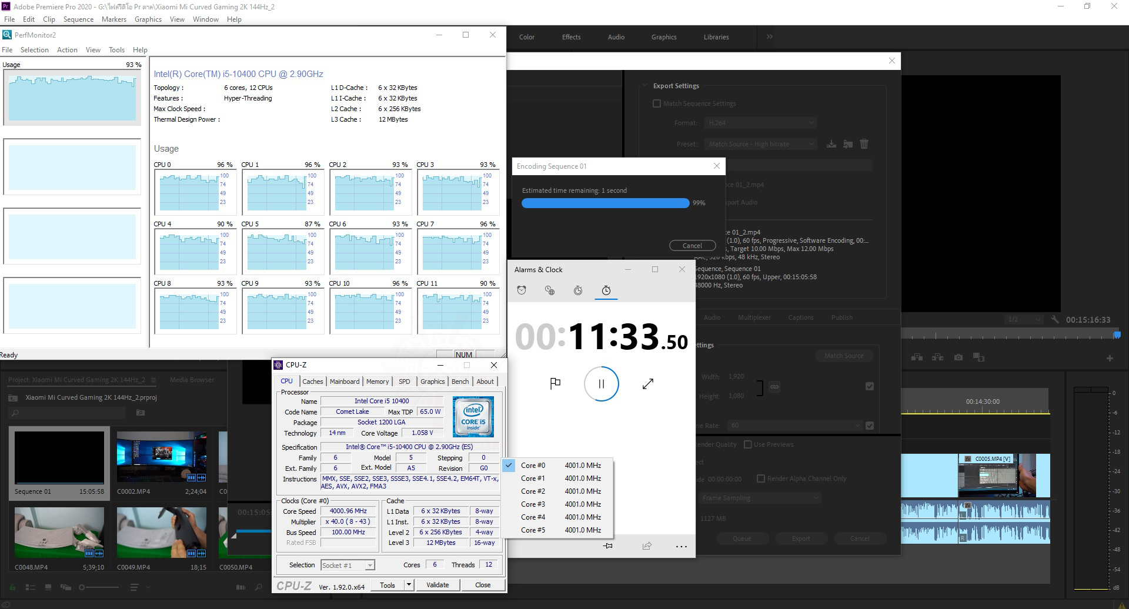Image resolution: width=1129 pixels, height=609 pixels.
Task: Open the Project panel menu icon
Action: click(153, 380)
